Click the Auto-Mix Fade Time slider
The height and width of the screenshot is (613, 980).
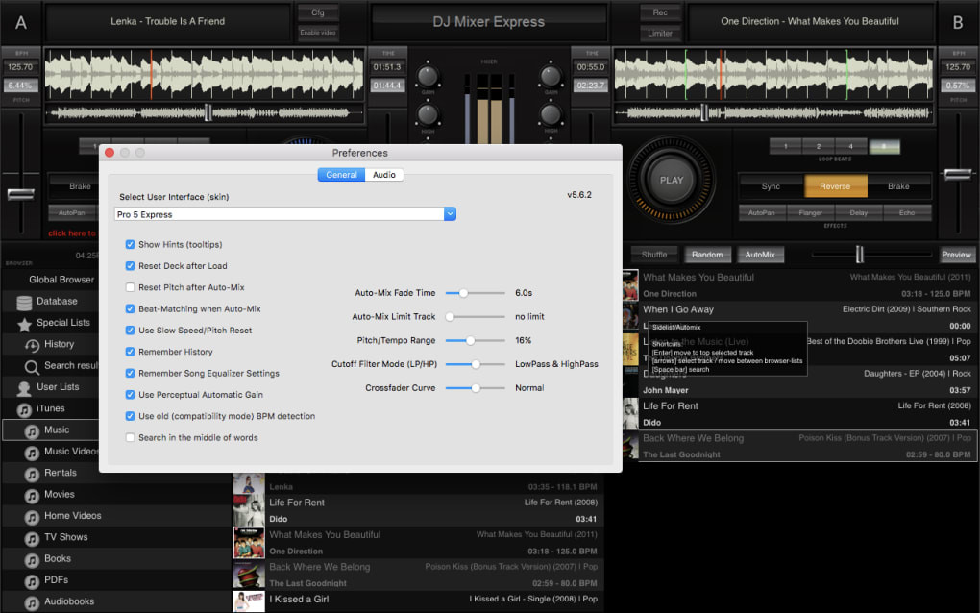pyautogui.click(x=475, y=293)
